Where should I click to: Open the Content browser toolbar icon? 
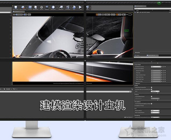pos(30,7)
